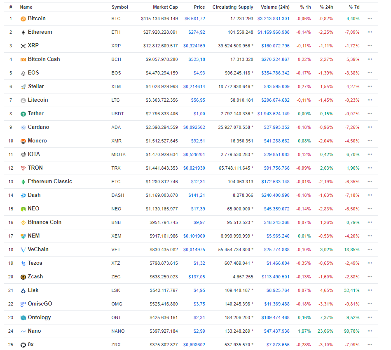Click the VeChain logo icon
This screenshot has width=391, height=350.
(x=23, y=250)
